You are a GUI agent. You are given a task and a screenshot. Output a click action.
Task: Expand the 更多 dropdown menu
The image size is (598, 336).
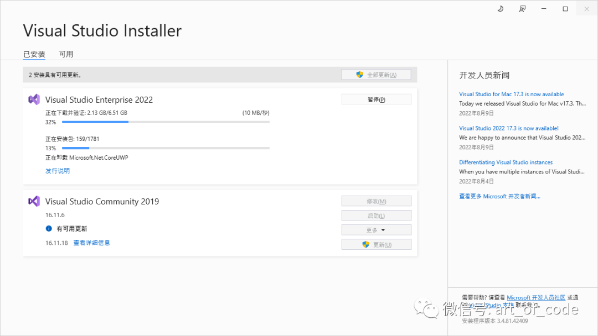(377, 230)
